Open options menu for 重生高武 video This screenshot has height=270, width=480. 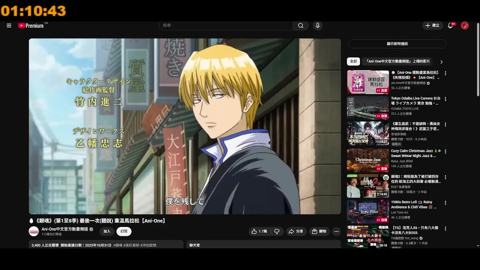(445, 124)
